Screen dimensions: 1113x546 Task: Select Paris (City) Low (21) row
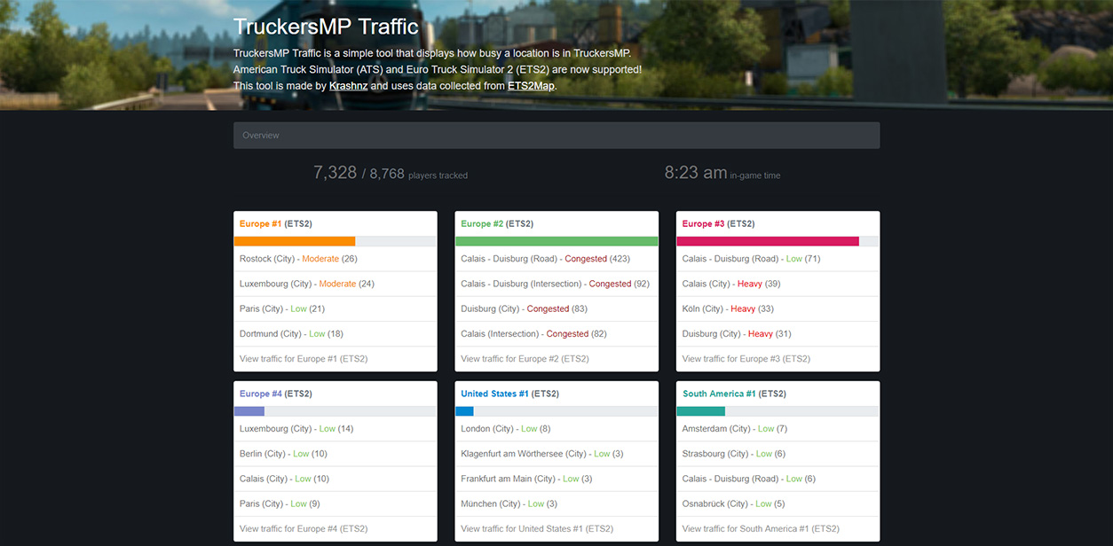pyautogui.click(x=335, y=308)
